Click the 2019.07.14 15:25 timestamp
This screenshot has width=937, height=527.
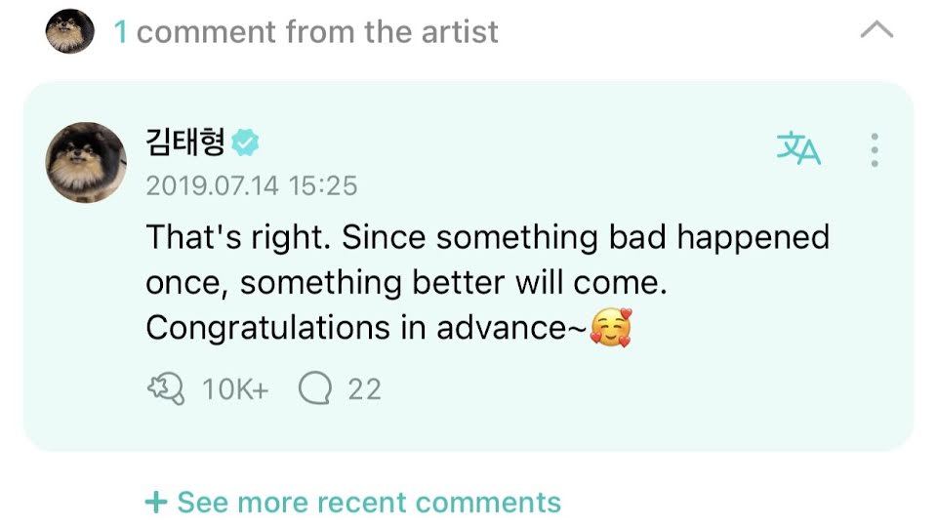point(252,185)
